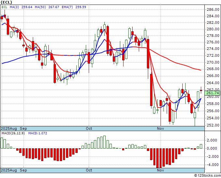The image size is (221, 178).
Task: Click the MA(50) value 267.67
Action: [54, 7]
